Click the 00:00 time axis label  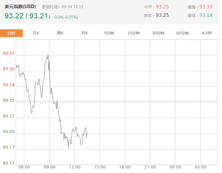pyautogui.click(x=175, y=167)
